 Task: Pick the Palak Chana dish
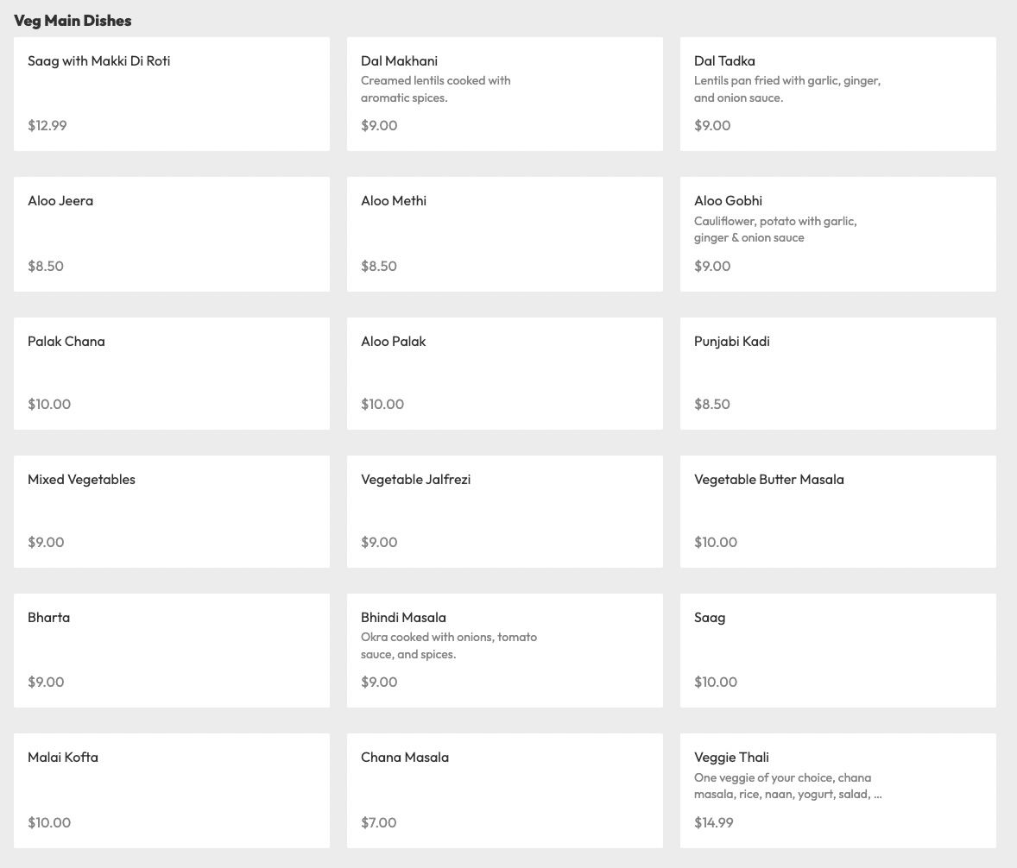click(x=171, y=373)
